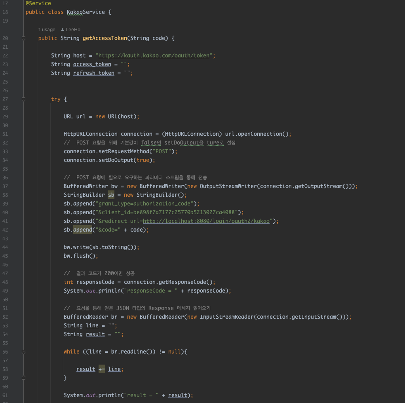
Task: Click bw.write(sb.toString()) statement
Action: pos(101,247)
